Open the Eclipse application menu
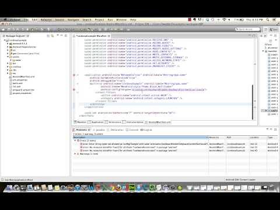This screenshot has height=210, width=280. [x=15, y=20]
